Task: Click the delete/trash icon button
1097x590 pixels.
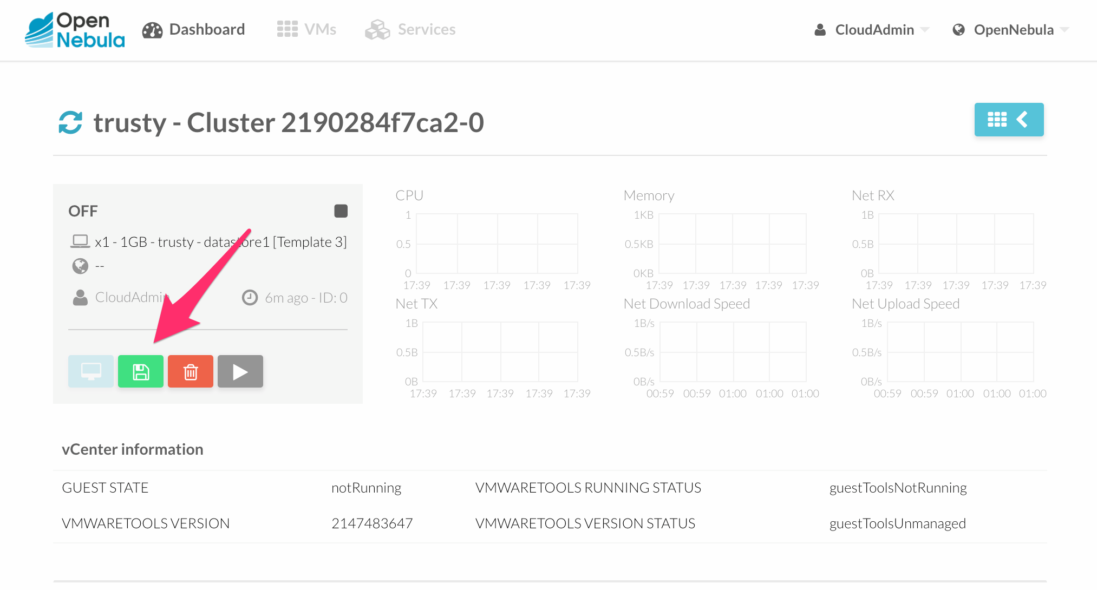Action: 191,371
